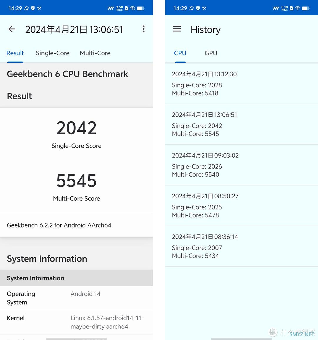The height and width of the screenshot is (340, 318).
Task: Tap the shield icon in left status bar
Action: pyautogui.click(x=33, y=8)
